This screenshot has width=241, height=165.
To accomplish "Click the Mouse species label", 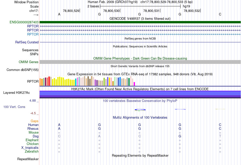I will (33, 132).
